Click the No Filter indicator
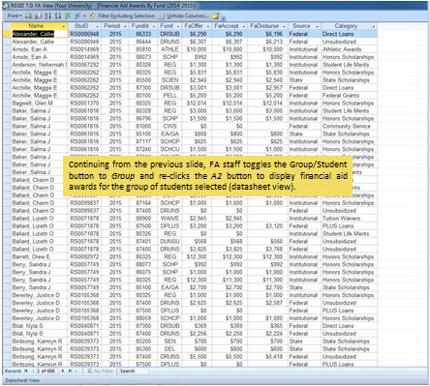430x386 pixels. pos(100,371)
